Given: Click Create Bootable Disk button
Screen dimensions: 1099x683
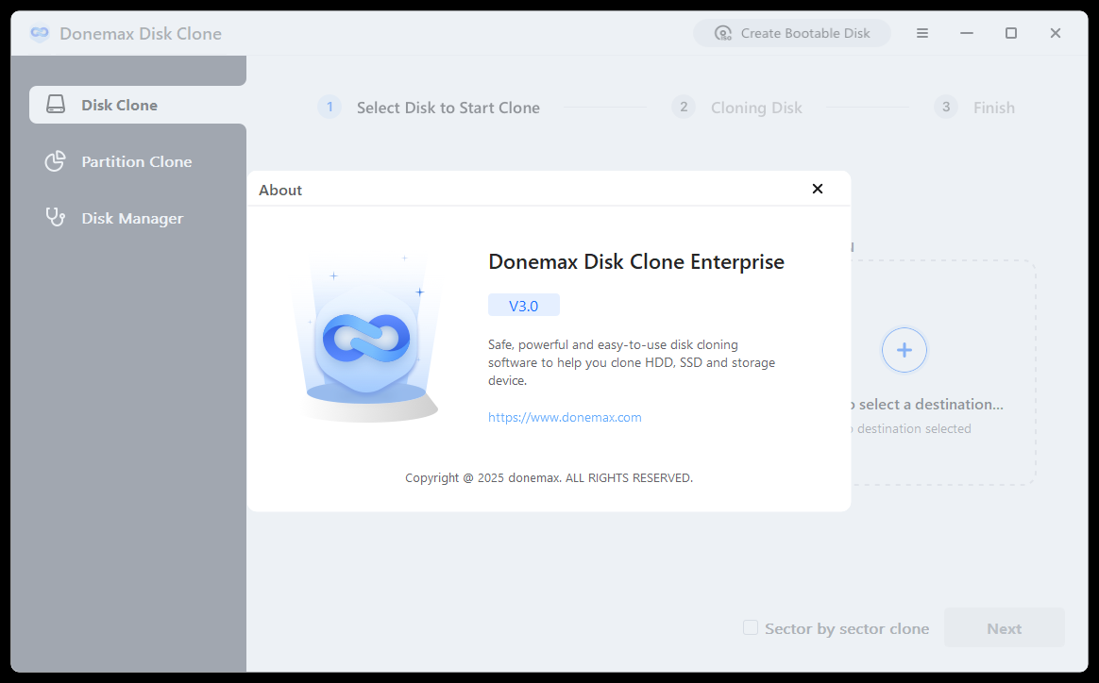Looking at the screenshot, I should [x=792, y=33].
